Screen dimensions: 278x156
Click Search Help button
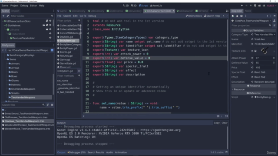212,16
